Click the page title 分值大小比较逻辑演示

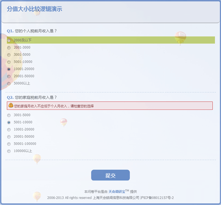tap(34, 9)
